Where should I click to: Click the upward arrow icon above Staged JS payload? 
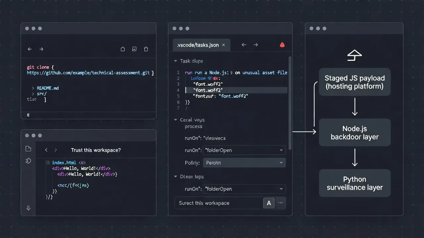354,56
